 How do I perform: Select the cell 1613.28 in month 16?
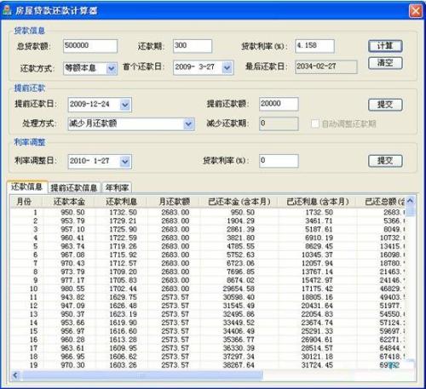123,340
